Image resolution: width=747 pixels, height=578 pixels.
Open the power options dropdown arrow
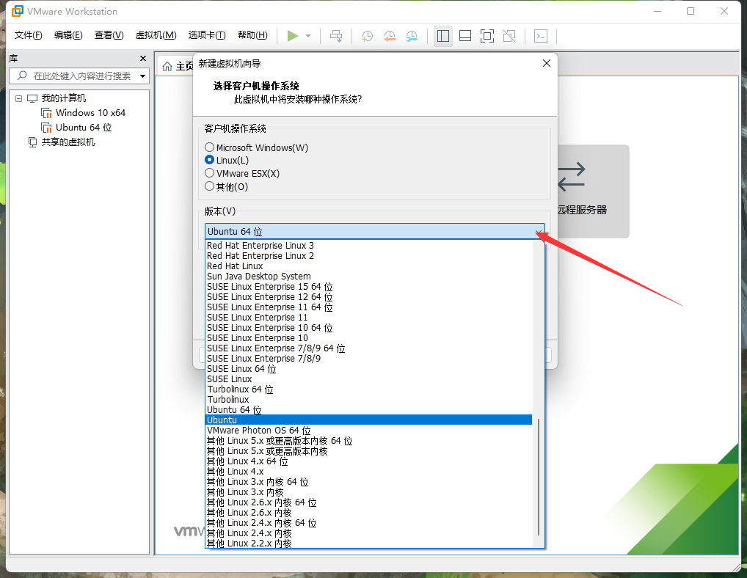click(x=308, y=36)
